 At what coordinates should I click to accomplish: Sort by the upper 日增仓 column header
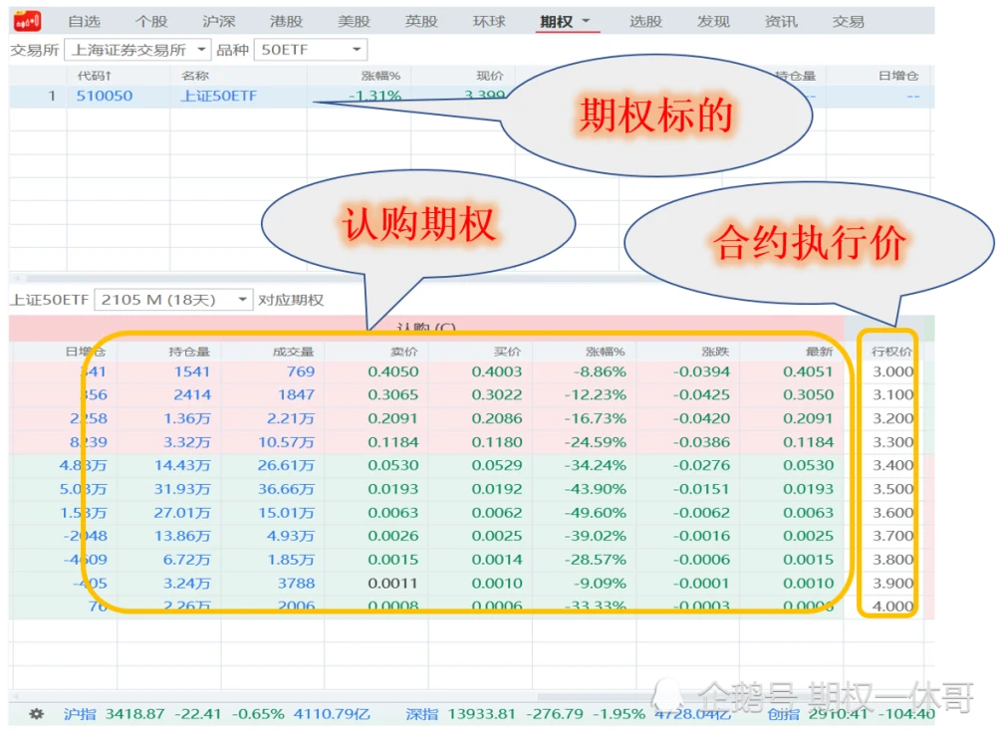coord(898,76)
